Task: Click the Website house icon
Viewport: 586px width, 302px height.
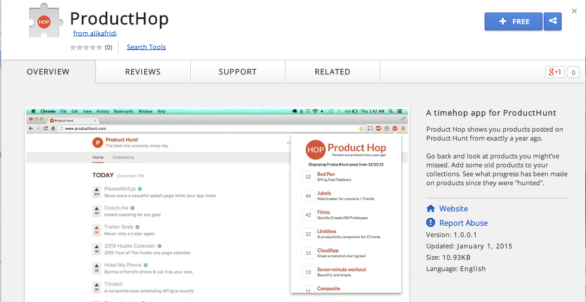Action: [x=430, y=208]
